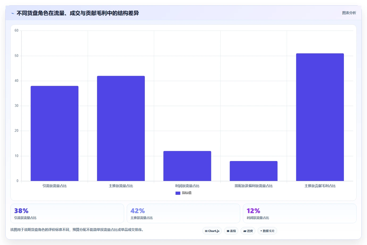
Task: Click the 数据卡片 tag chip
Action: [267, 231]
